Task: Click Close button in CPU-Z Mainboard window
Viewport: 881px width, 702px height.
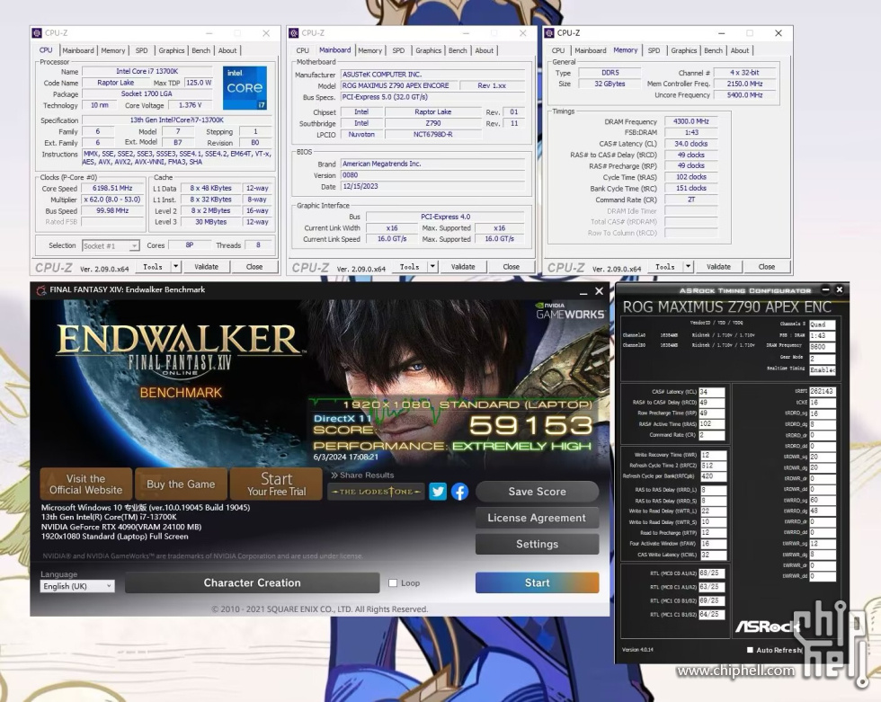Action: pyautogui.click(x=512, y=267)
